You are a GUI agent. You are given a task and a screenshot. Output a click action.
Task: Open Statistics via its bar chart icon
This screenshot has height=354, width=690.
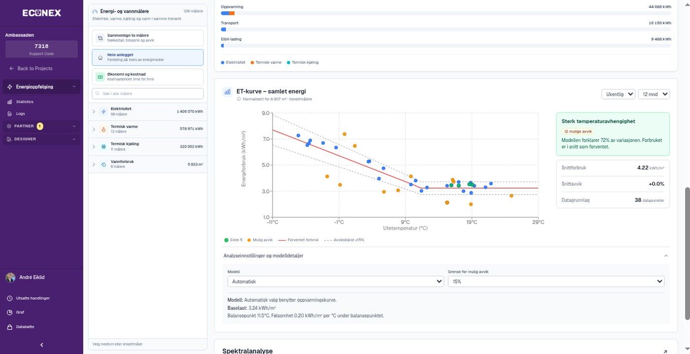tap(9, 102)
